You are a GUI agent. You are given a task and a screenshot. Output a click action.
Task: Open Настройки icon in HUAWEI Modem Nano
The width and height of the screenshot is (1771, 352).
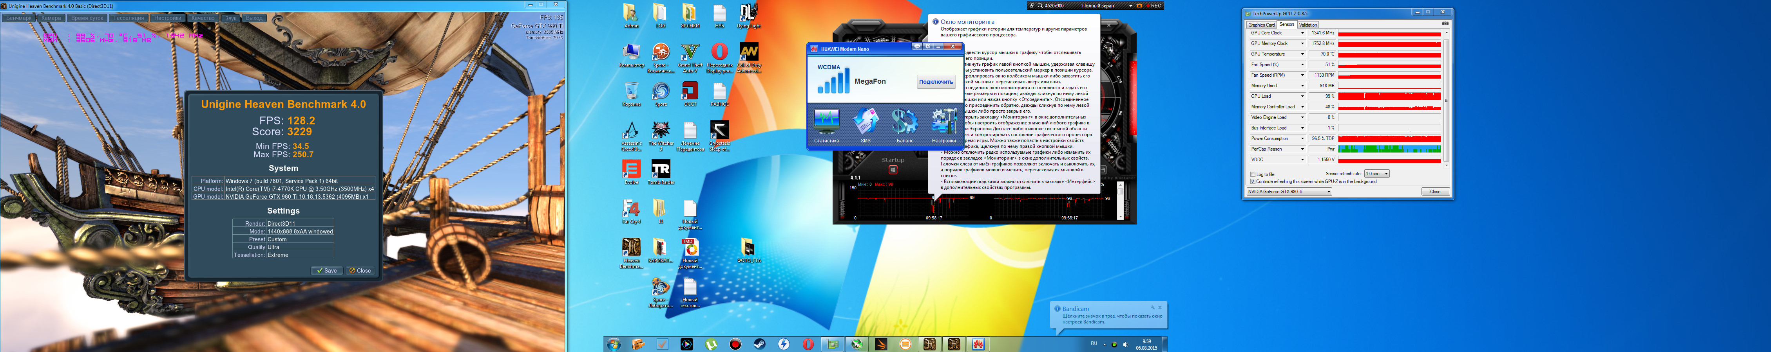944,125
